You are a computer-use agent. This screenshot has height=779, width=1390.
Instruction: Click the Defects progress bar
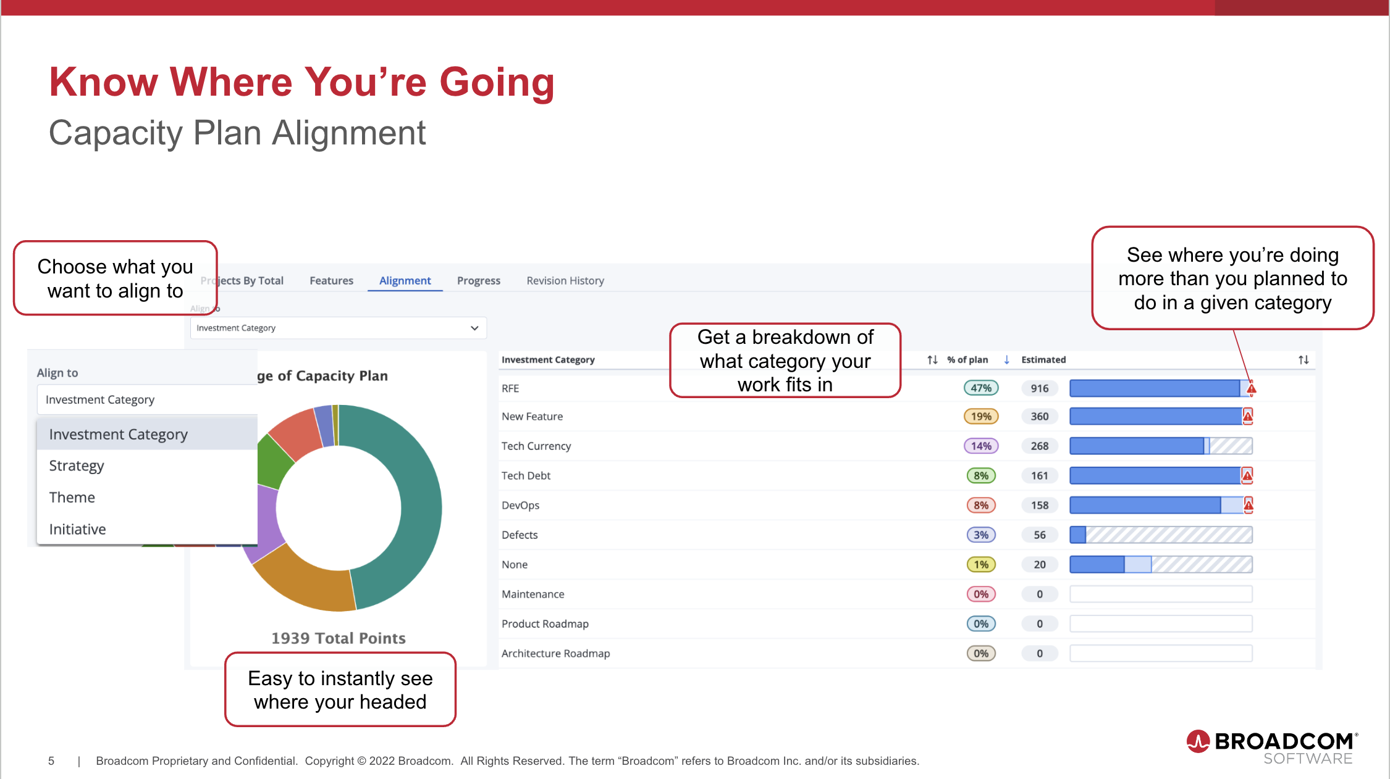pyautogui.click(x=1161, y=535)
